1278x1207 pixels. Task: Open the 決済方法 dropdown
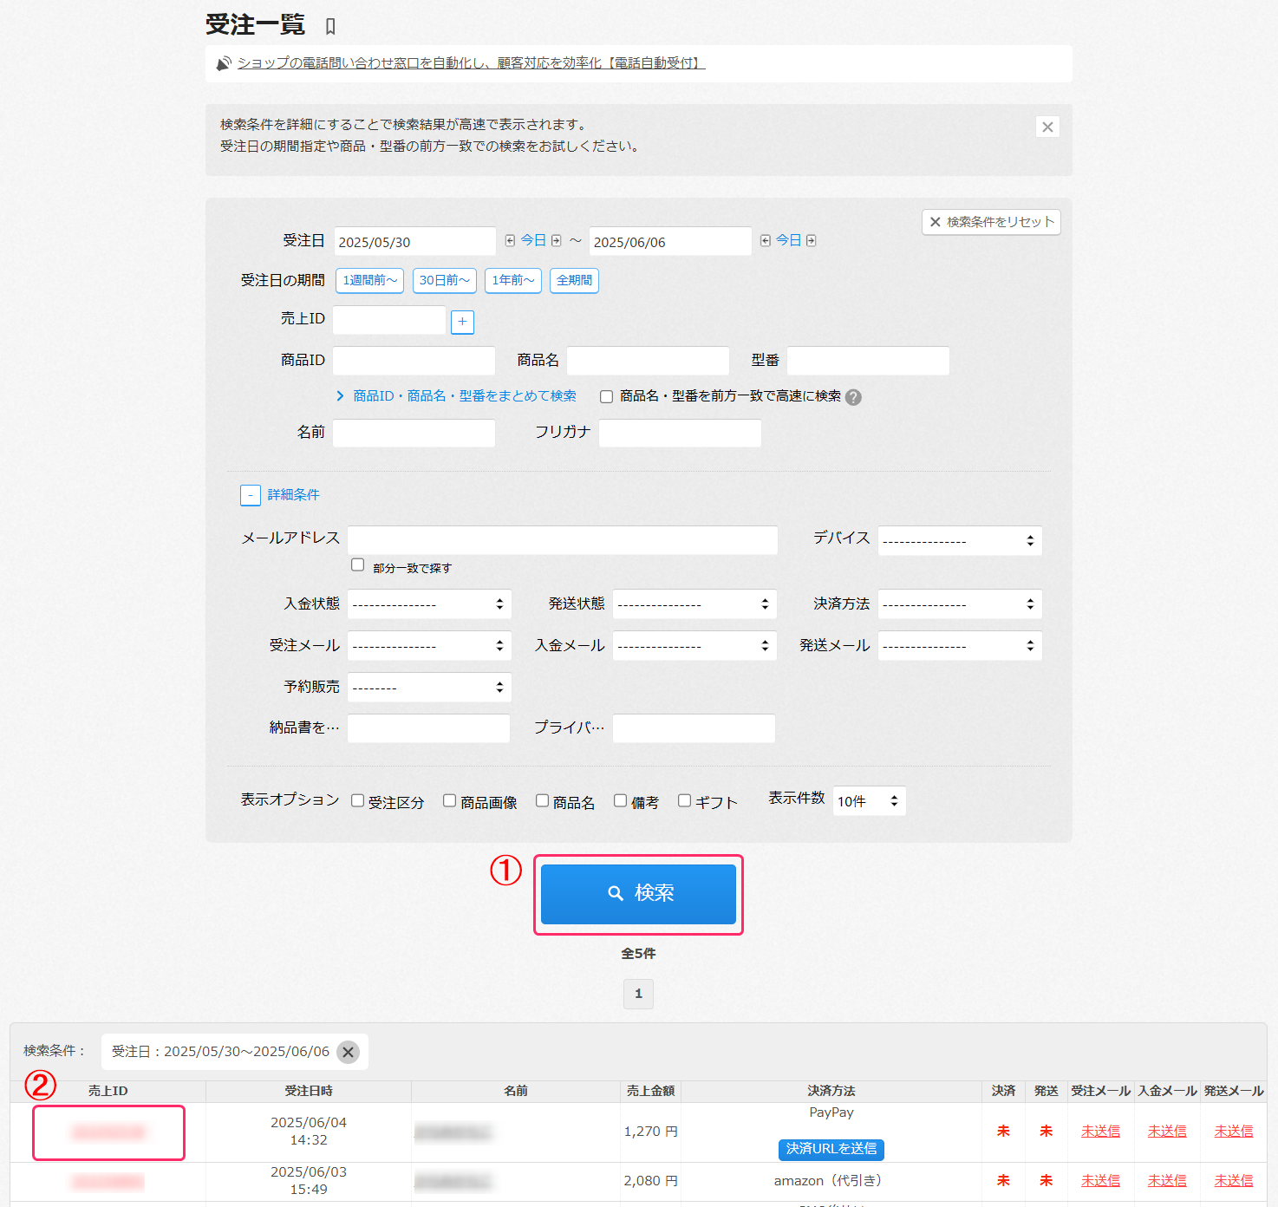click(x=959, y=604)
